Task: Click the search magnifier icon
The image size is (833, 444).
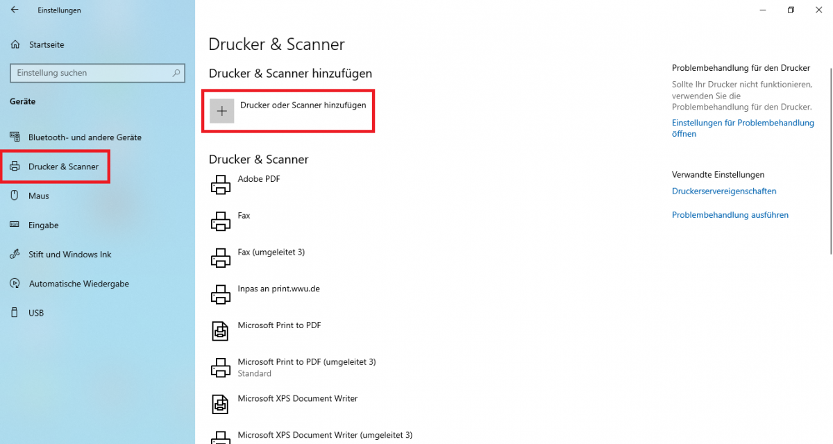Action: [176, 72]
